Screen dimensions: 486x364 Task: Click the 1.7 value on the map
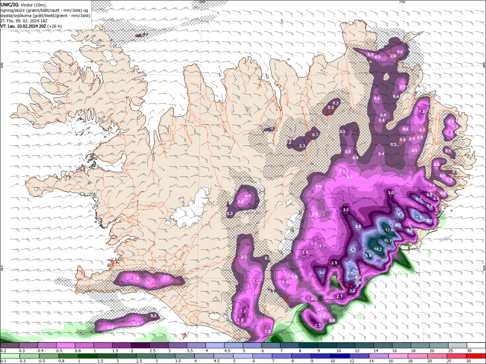click(x=243, y=311)
